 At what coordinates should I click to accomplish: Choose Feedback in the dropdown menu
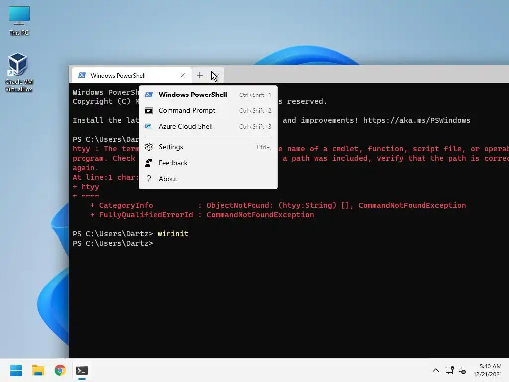click(x=208, y=163)
